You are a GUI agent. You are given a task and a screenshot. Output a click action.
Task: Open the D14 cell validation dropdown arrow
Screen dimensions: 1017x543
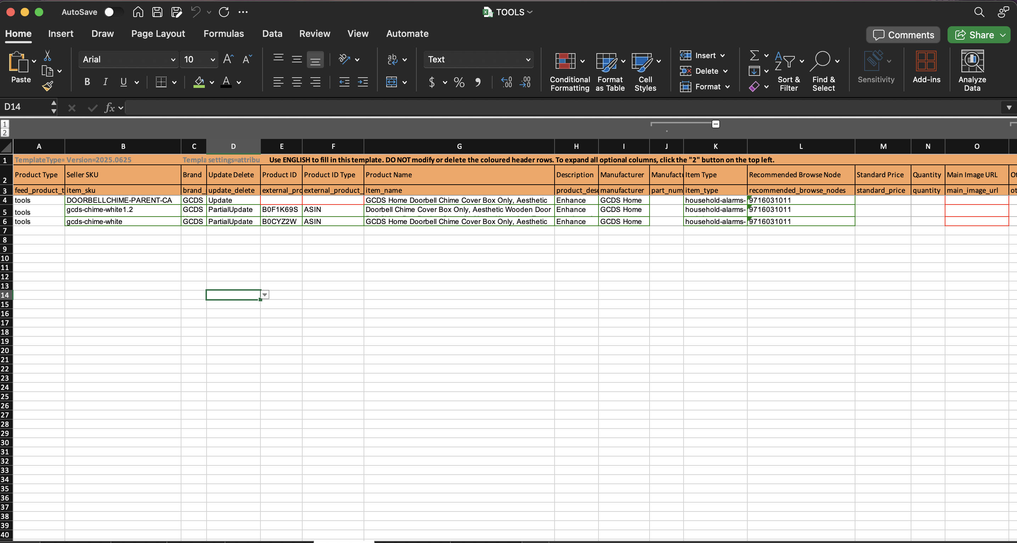[265, 295]
